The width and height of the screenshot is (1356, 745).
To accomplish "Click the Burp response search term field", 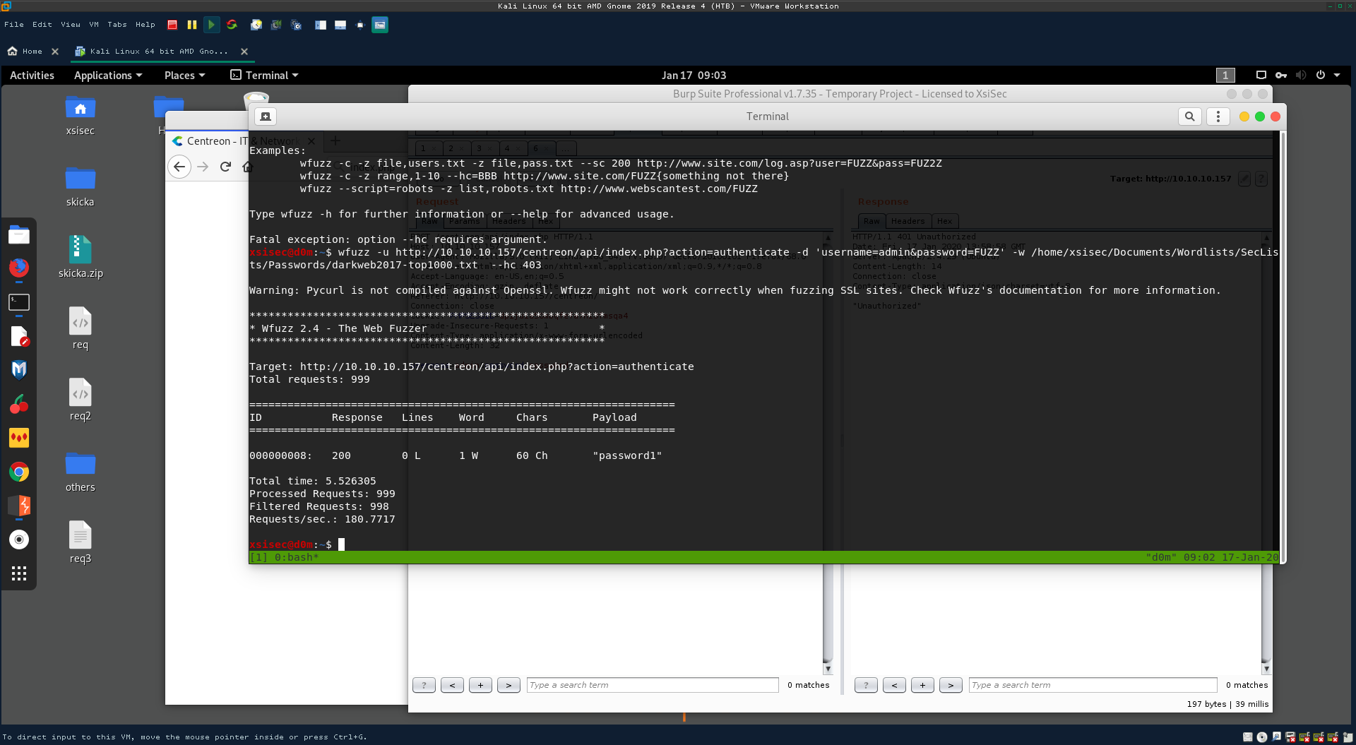I will (x=1093, y=685).
